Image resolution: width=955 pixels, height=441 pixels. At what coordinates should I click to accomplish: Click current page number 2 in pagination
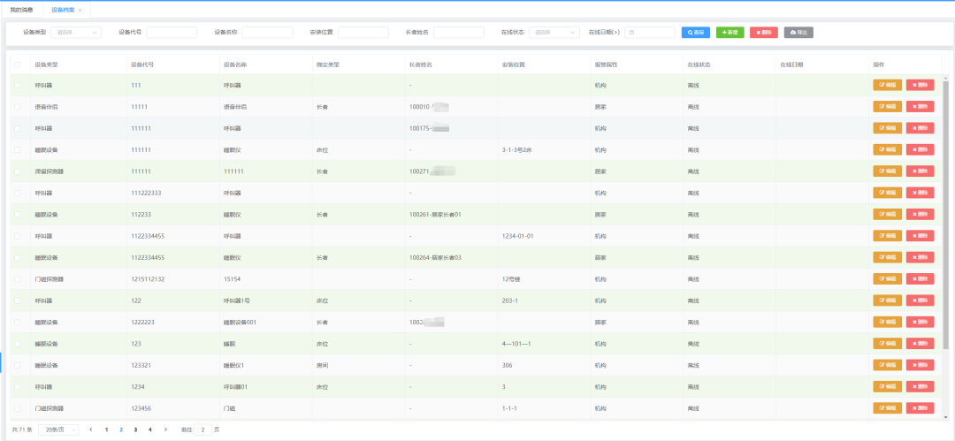[121, 430]
